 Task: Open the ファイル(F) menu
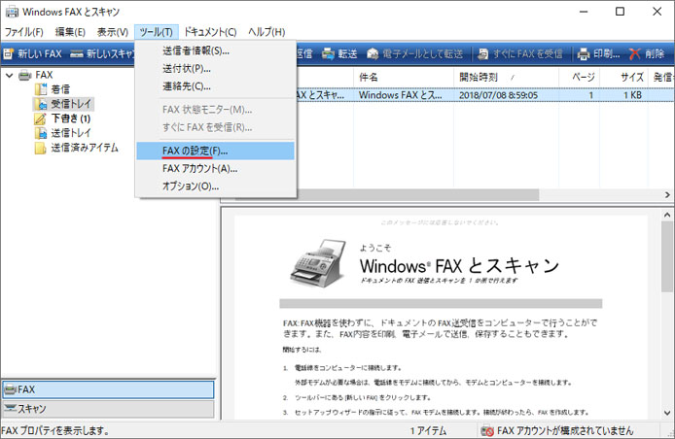[x=24, y=32]
